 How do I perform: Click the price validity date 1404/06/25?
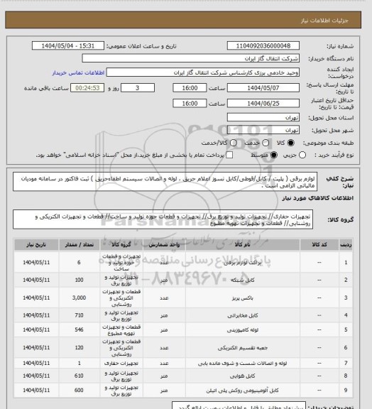pyautogui.click(x=263, y=103)
